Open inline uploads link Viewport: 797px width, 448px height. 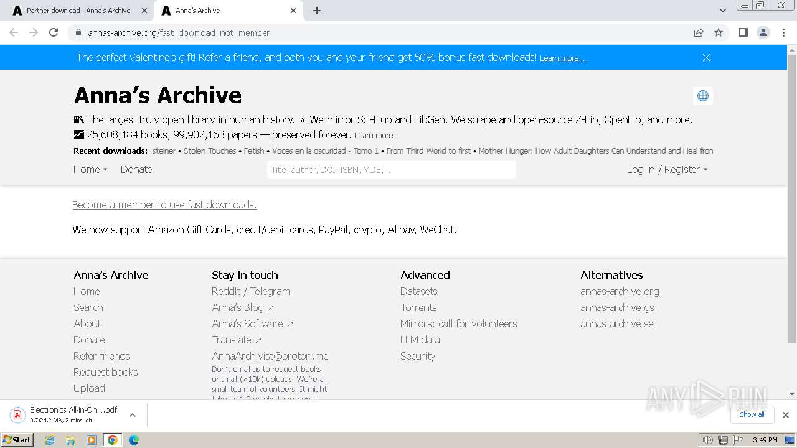click(x=279, y=380)
